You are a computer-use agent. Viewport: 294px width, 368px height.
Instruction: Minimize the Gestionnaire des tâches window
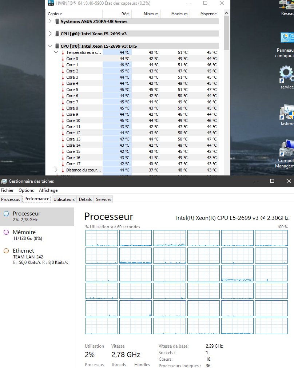256,181
